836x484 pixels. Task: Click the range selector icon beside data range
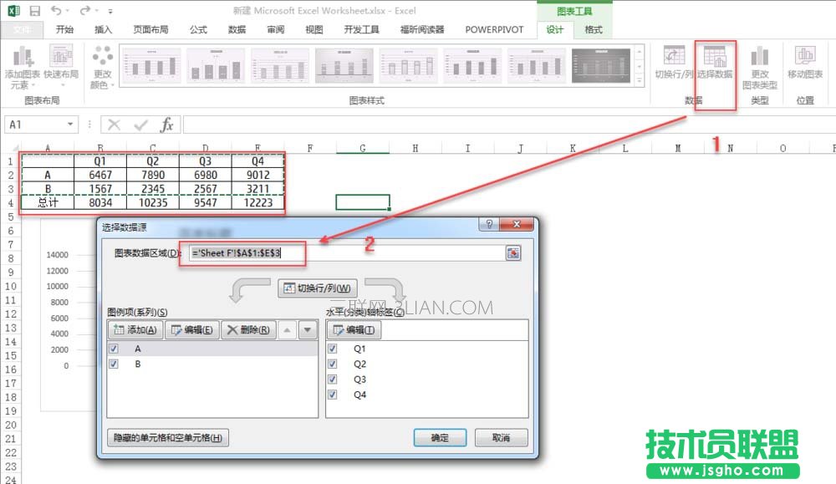tap(512, 253)
